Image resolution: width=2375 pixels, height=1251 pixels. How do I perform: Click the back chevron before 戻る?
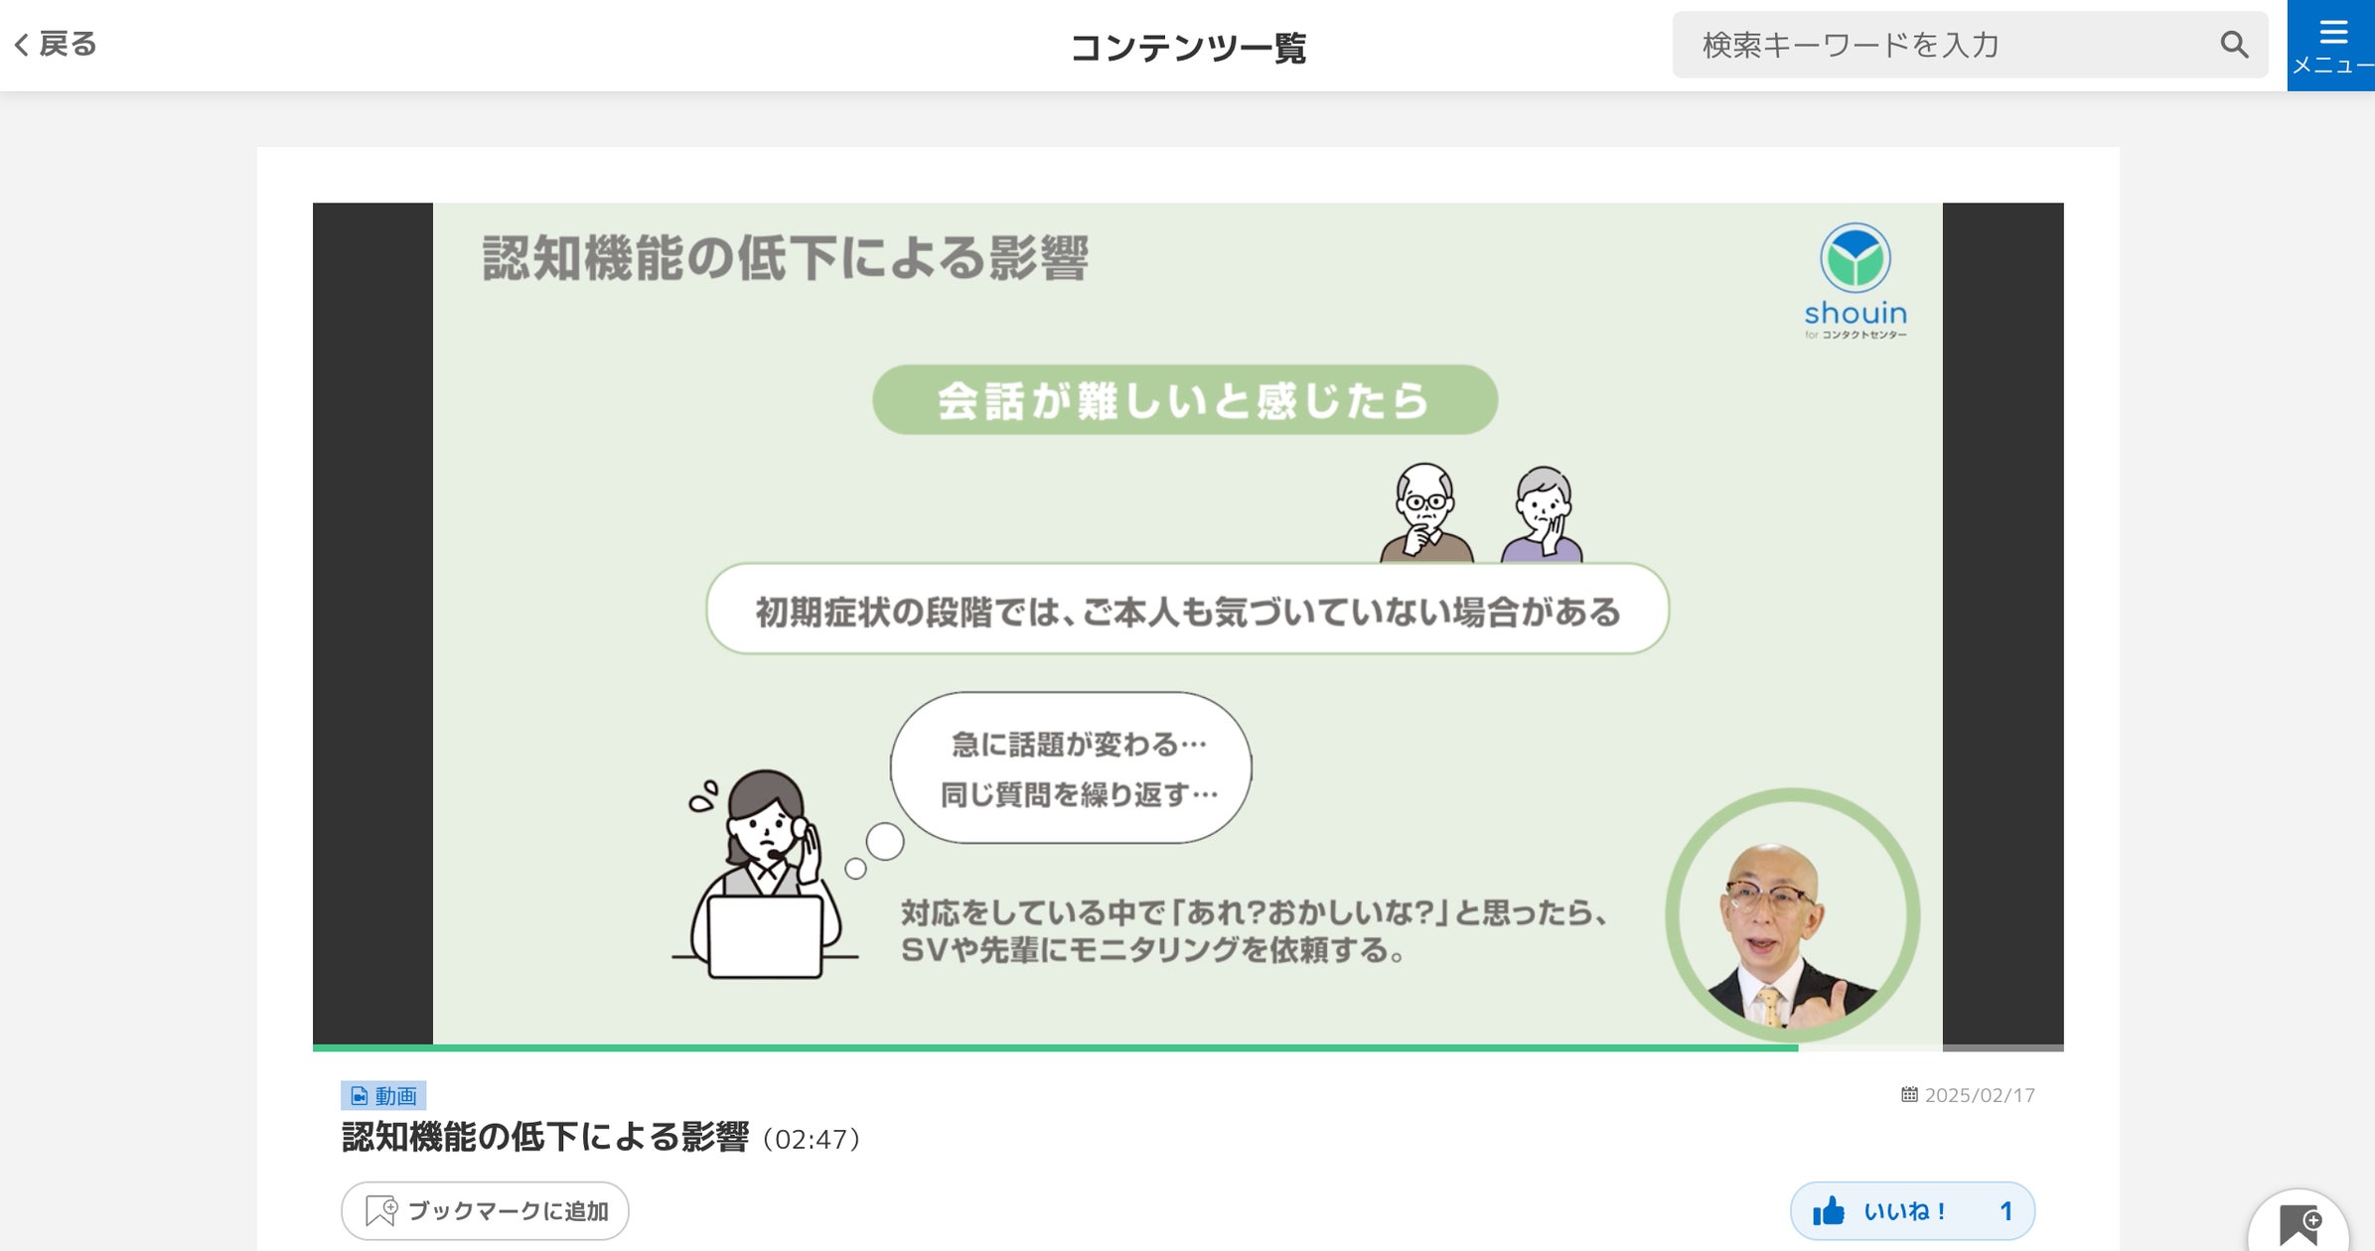(x=22, y=44)
